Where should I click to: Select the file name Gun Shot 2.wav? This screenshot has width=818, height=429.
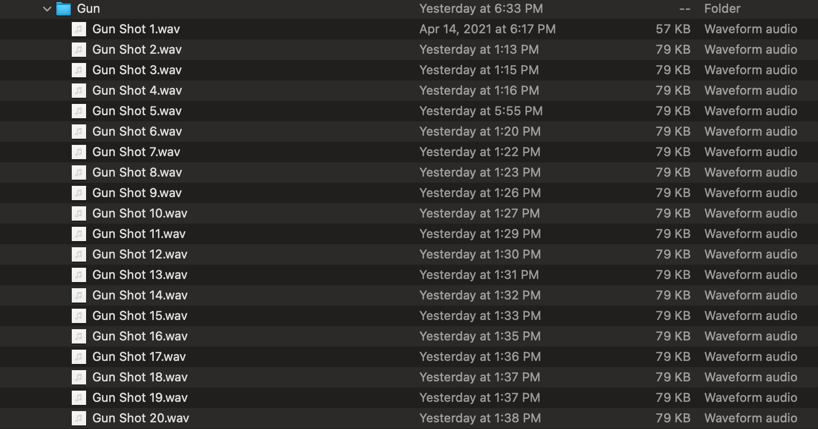click(137, 50)
